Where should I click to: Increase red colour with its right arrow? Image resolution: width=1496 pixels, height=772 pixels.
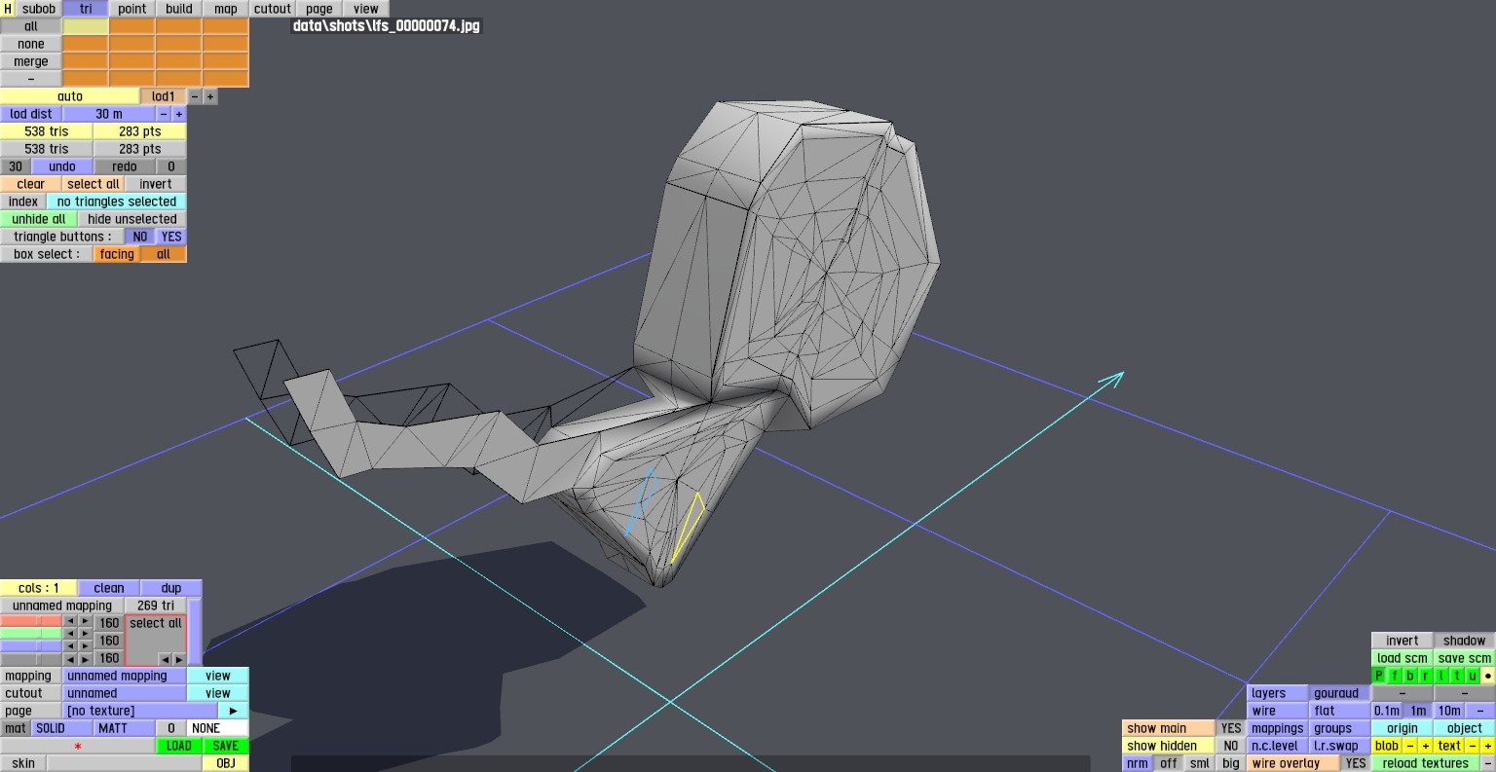[85, 621]
